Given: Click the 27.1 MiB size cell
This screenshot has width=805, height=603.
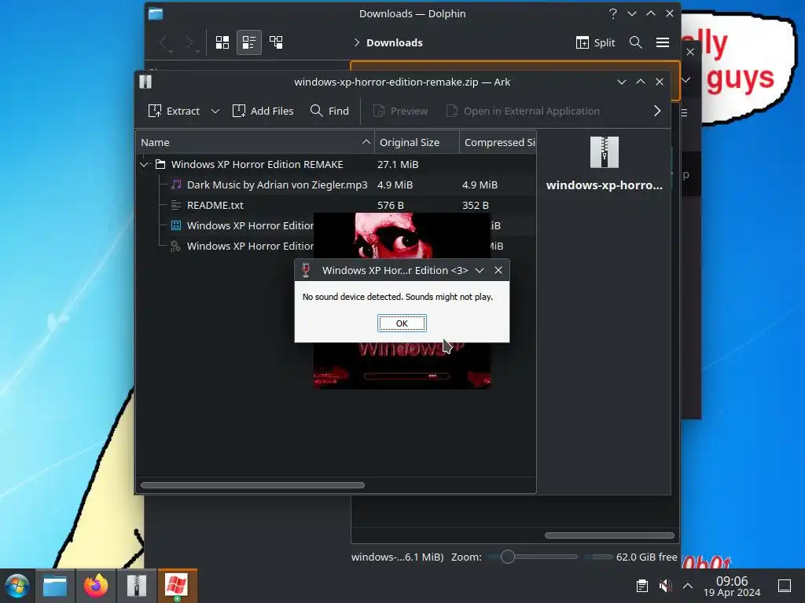Looking at the screenshot, I should (x=398, y=165).
